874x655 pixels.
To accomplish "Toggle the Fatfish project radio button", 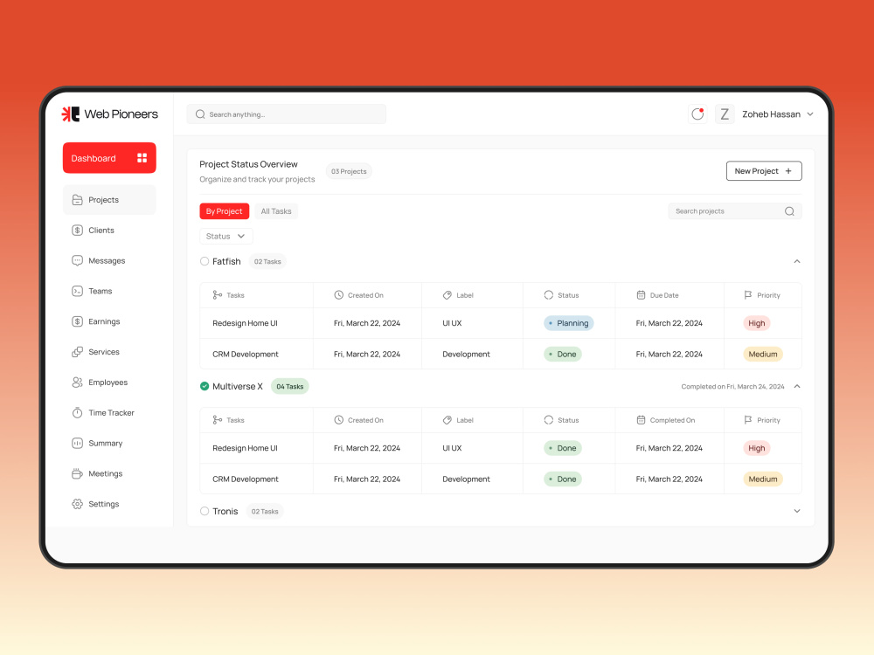I will [x=205, y=261].
